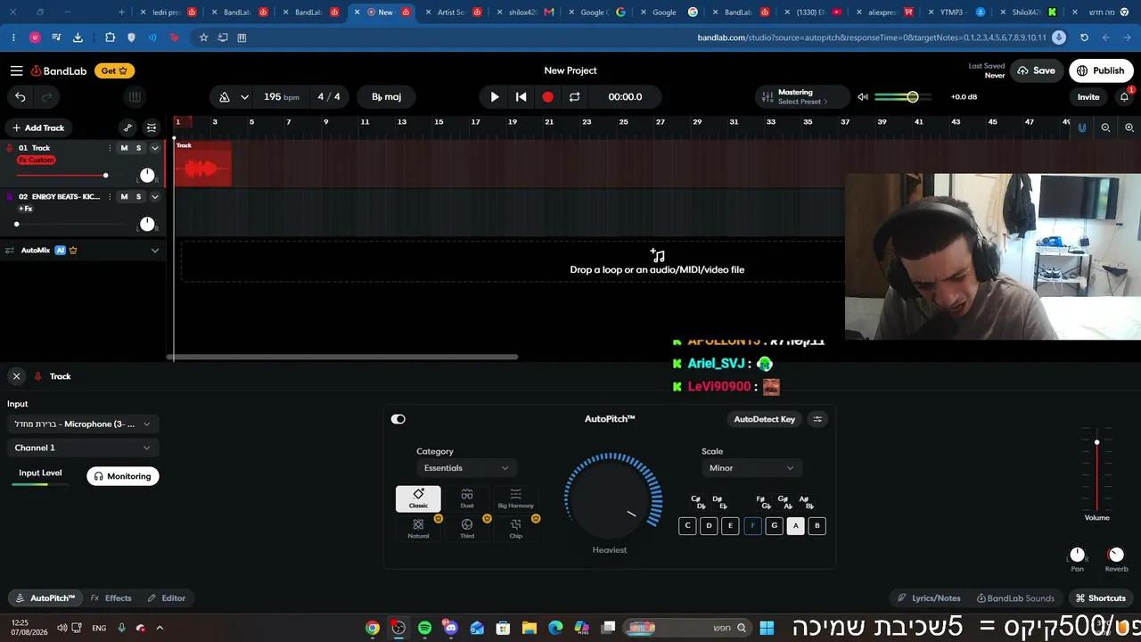Save the project
1141x642 pixels.
1037,70
